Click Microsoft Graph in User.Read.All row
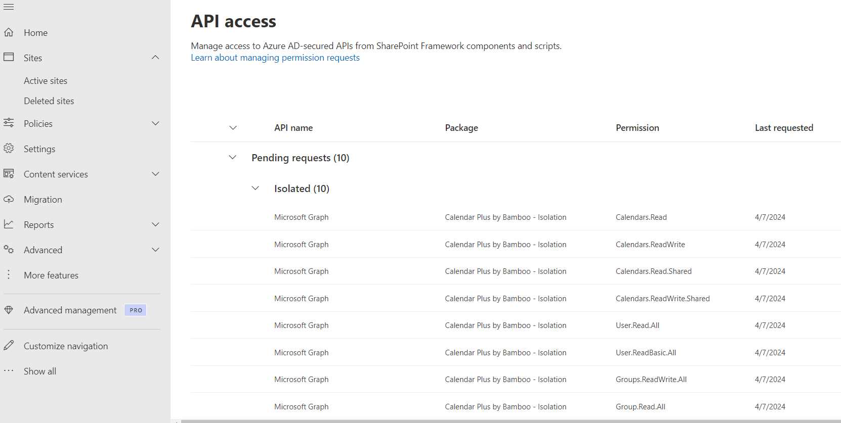Image resolution: width=841 pixels, height=423 pixels. click(x=302, y=325)
